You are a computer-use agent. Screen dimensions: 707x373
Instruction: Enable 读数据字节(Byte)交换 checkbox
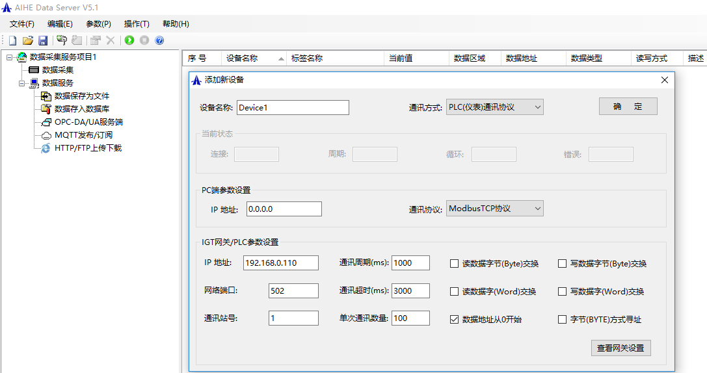(x=455, y=264)
